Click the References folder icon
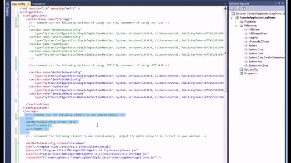This screenshot has width=291, height=163. [x=241, y=25]
